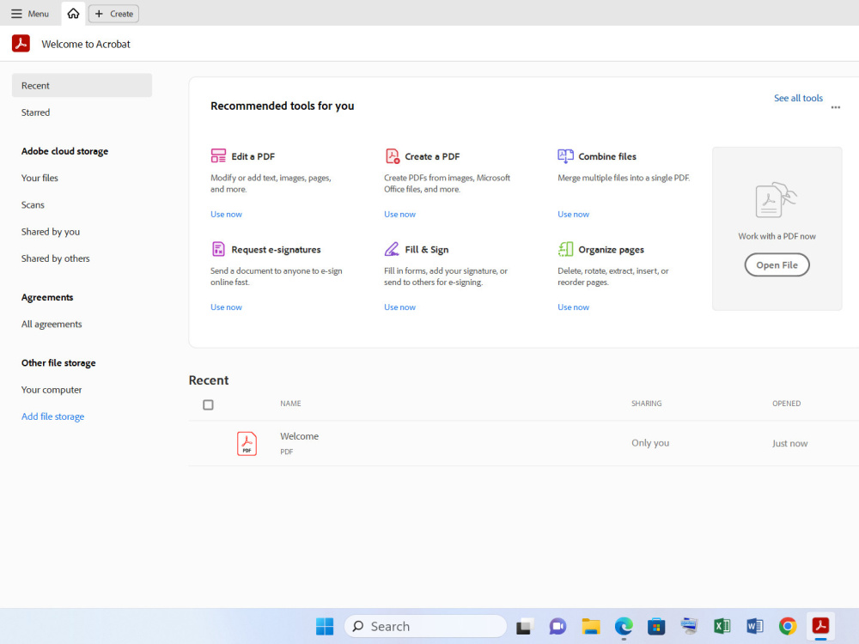Click 'Just now' opened cell

tap(789, 444)
